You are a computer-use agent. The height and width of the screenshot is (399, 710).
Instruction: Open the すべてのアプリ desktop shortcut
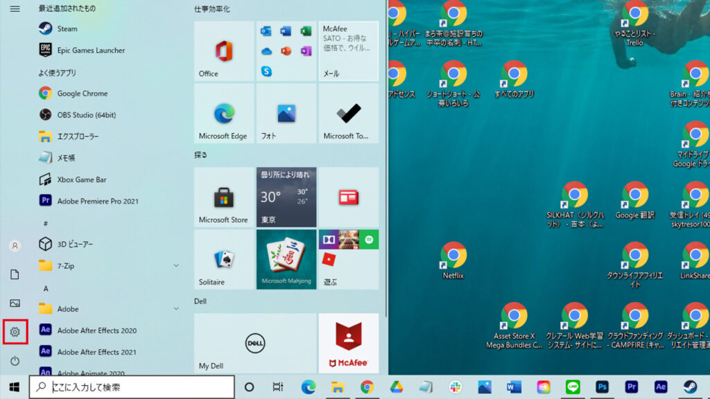[514, 80]
